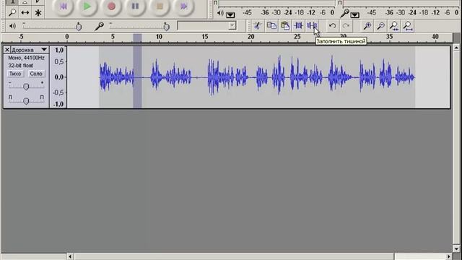Click the dark selected region in the waveform
This screenshot has height=260, width=462.
(x=137, y=77)
